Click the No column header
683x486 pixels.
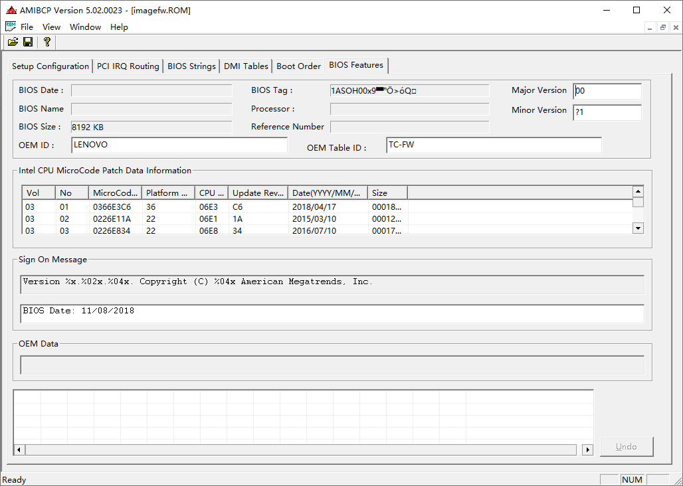(72, 193)
